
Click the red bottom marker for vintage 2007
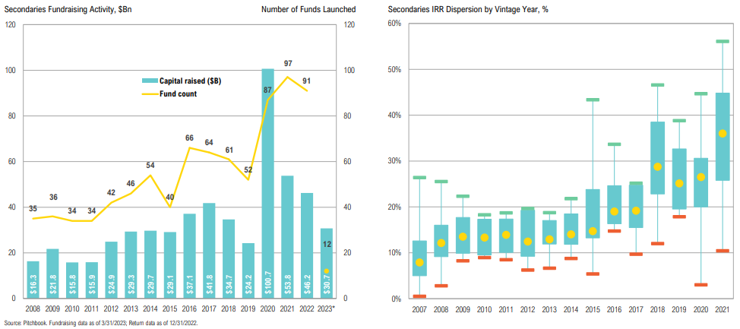point(419,296)
